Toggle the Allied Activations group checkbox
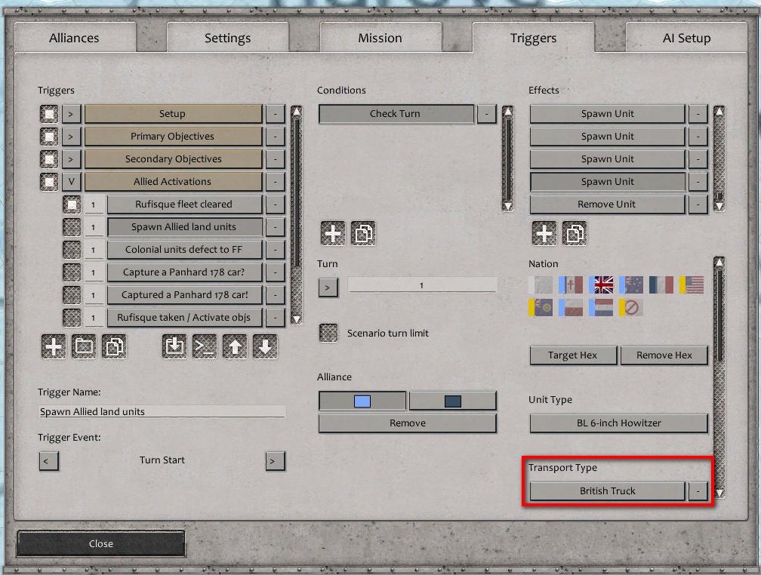Viewport: 761px width, 575px height. 49,181
